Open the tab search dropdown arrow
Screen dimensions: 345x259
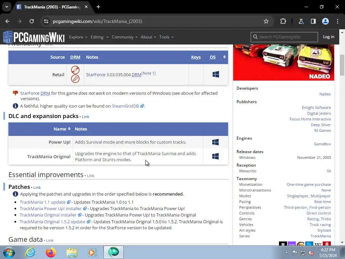7,7
